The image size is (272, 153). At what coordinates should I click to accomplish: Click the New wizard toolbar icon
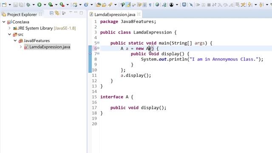pos(4,5)
